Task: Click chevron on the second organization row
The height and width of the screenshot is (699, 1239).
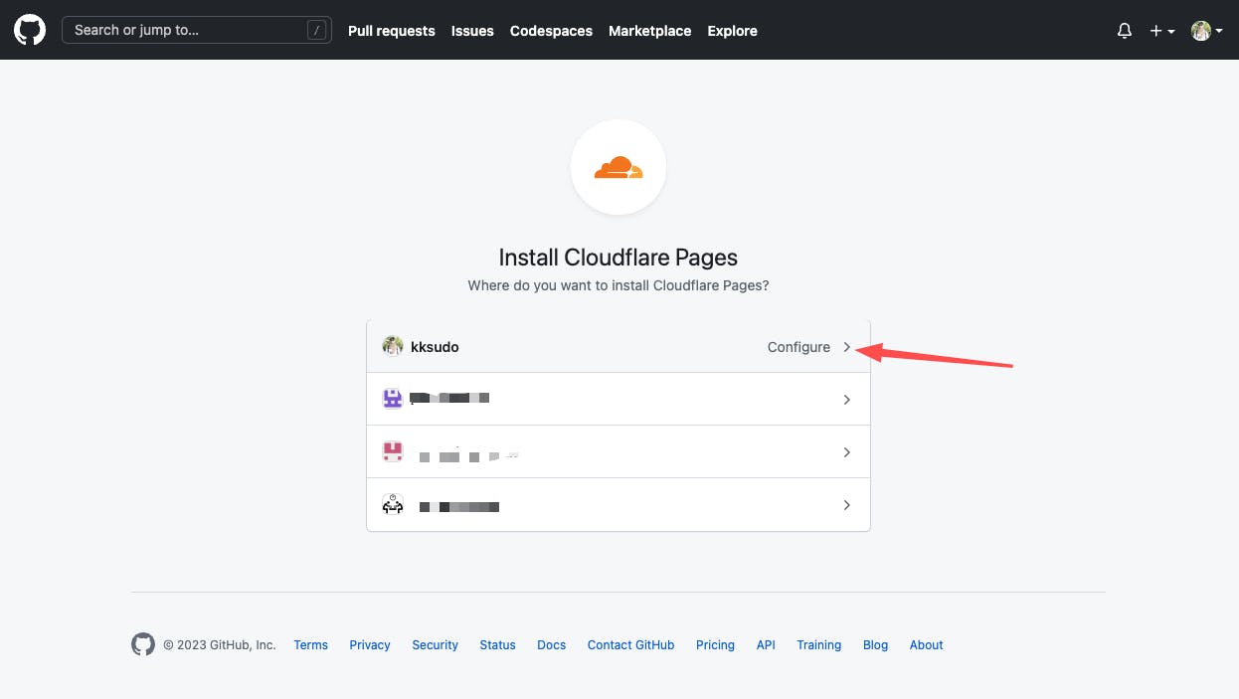Action: click(x=847, y=452)
